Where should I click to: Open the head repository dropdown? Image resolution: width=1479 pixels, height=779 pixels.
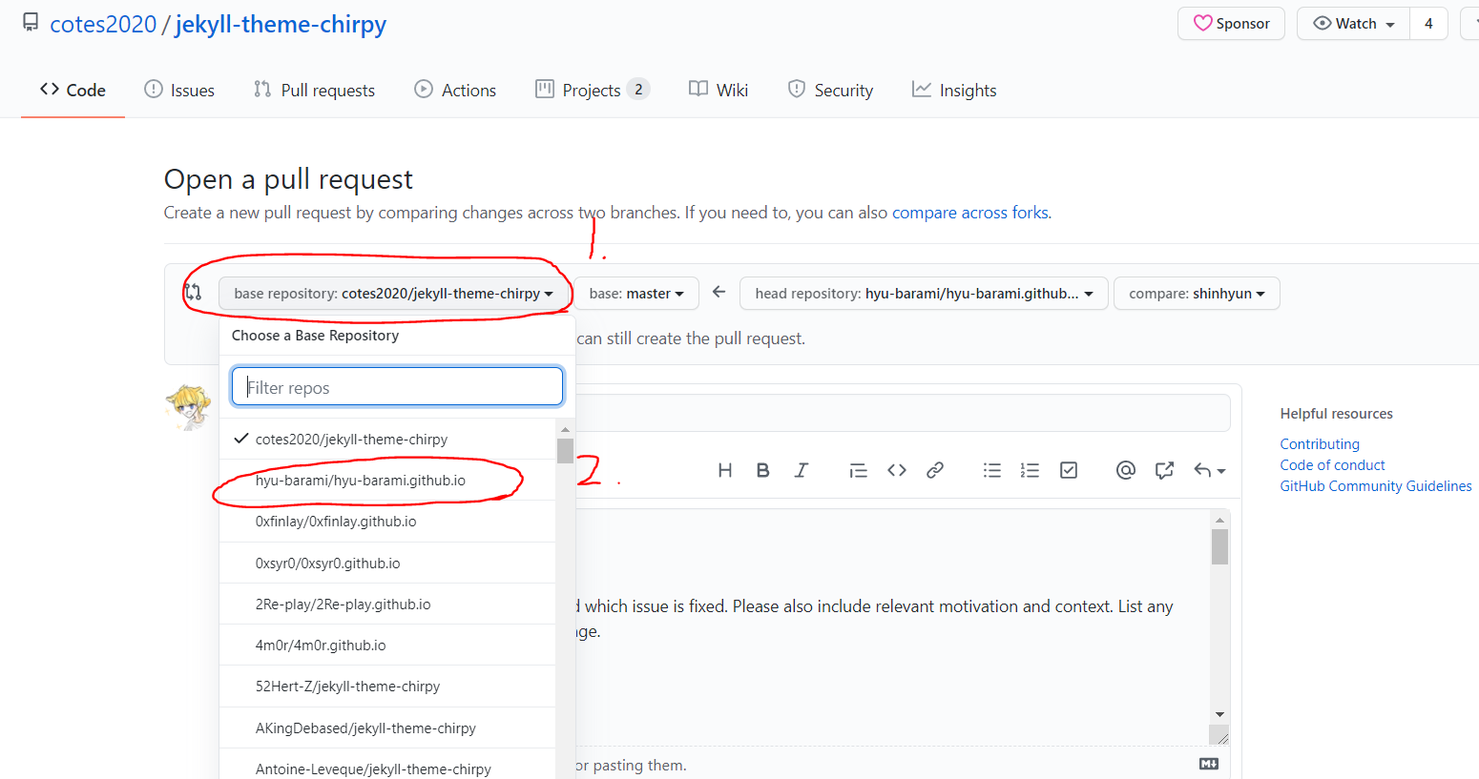tap(923, 294)
